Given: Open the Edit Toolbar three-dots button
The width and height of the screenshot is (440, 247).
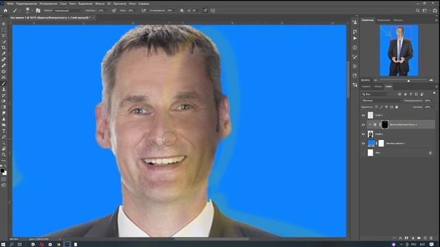Looking at the screenshot, I should point(3,161).
